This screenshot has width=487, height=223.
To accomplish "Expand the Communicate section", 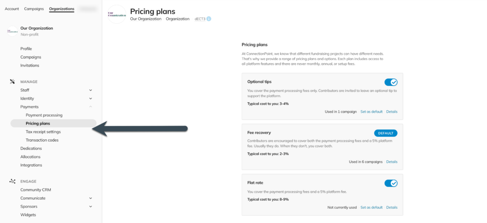I will point(91,198).
